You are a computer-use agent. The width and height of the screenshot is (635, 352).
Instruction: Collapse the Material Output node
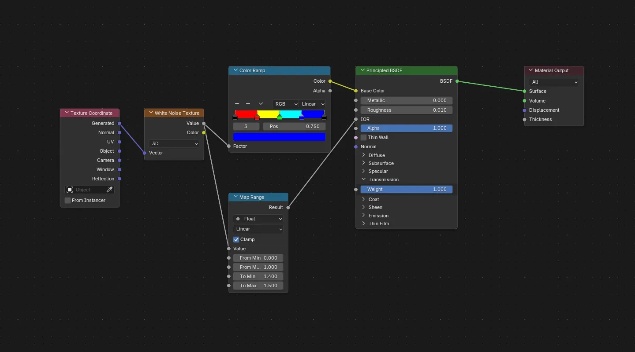click(x=531, y=70)
